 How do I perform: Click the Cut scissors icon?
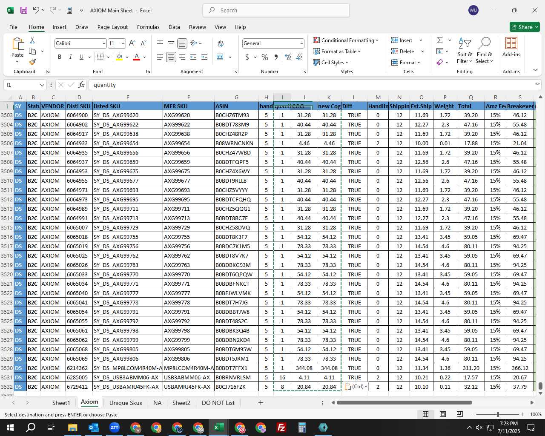(x=32, y=40)
